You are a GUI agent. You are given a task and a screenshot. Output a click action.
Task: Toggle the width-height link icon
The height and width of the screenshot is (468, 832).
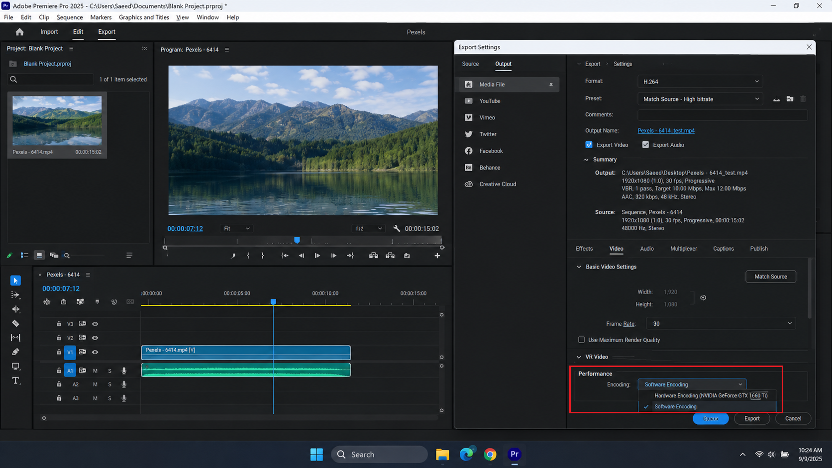coord(703,298)
